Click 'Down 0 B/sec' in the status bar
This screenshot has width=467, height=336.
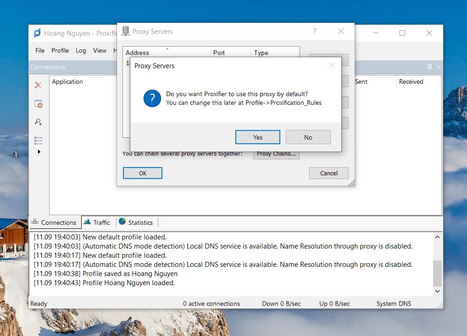point(282,303)
